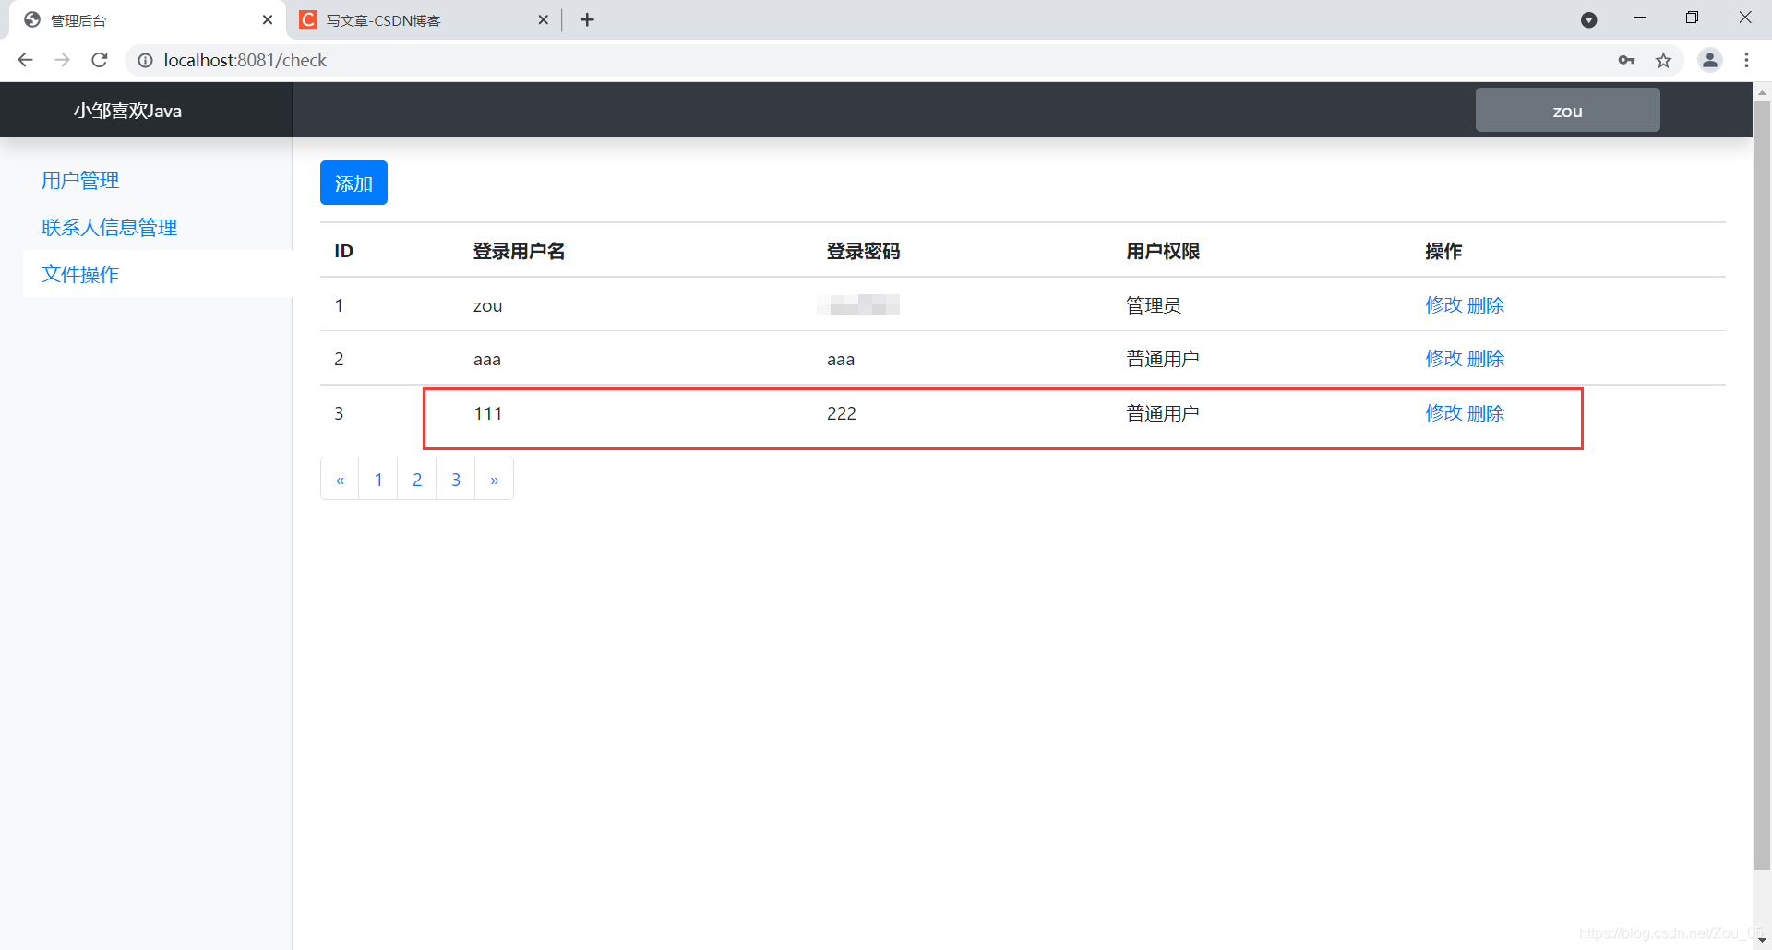The image size is (1772, 950).
Task: Click the 登录密码 column header
Action: [x=863, y=251]
